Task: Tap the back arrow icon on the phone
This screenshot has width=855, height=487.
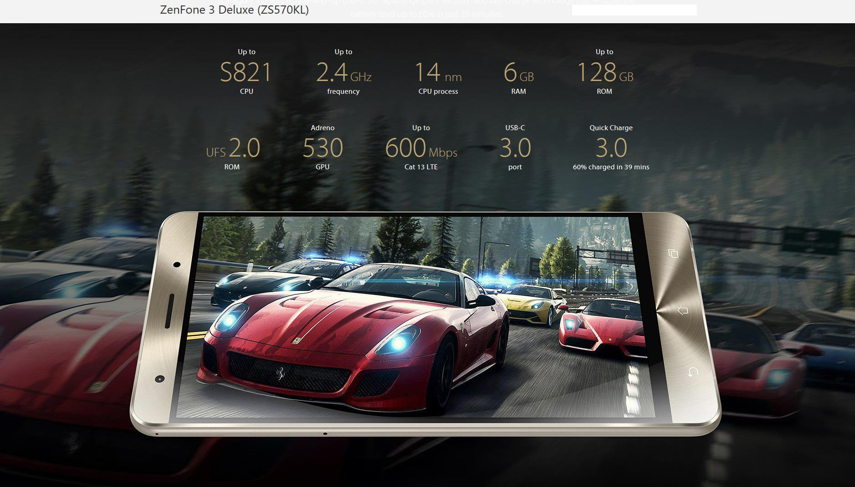Action: (692, 372)
